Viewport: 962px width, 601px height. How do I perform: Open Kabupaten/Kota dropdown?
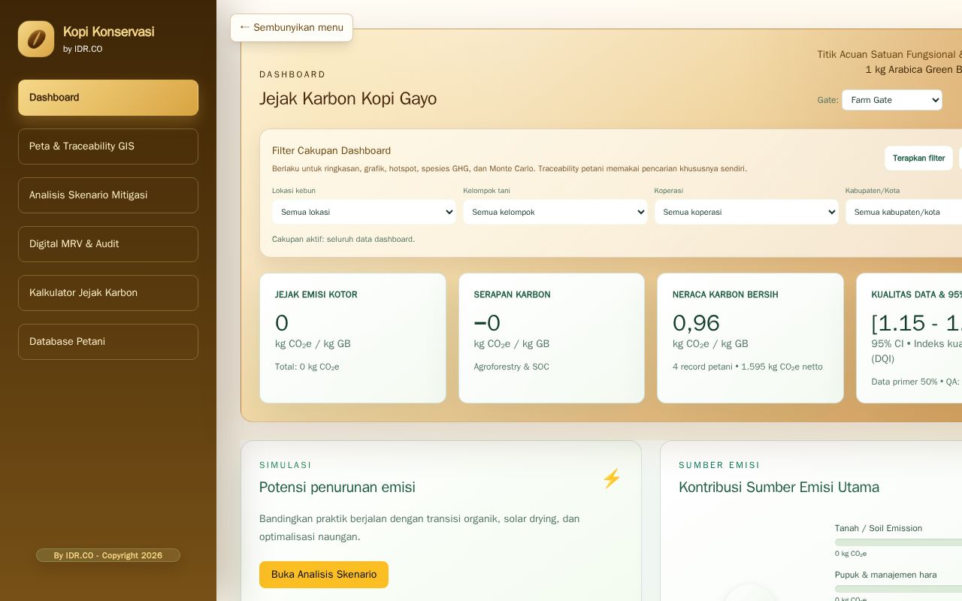click(x=903, y=212)
